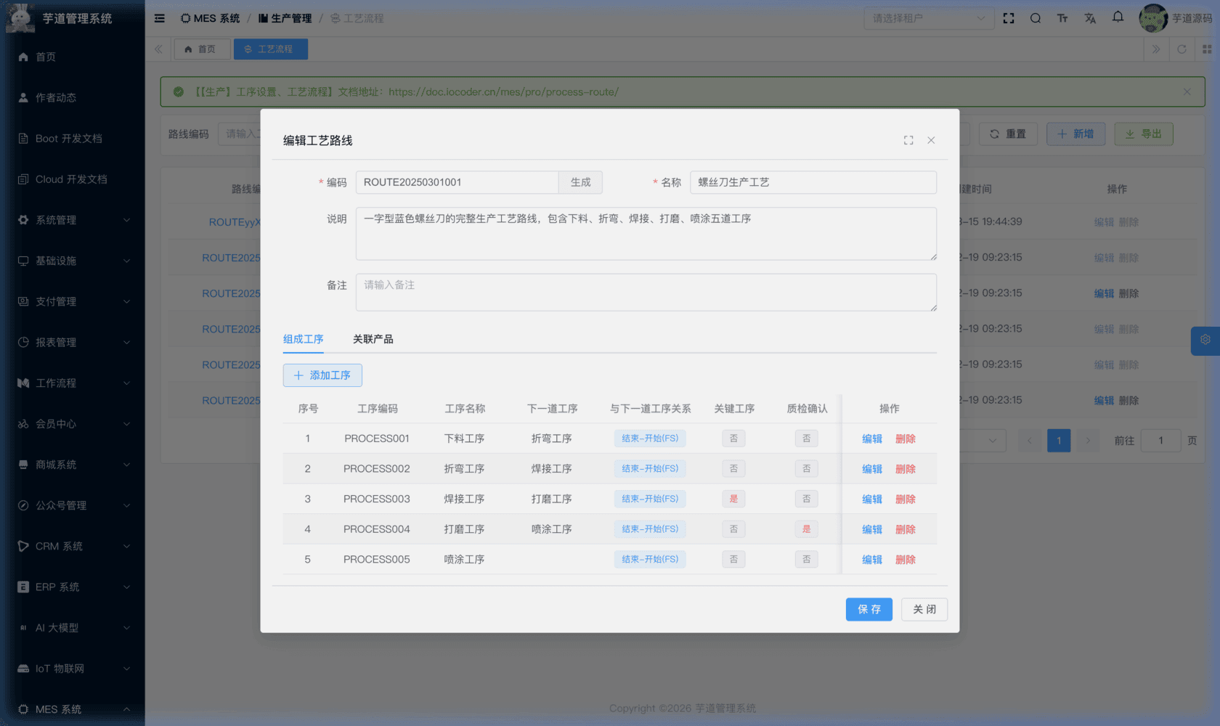Adjust font size via the Tt icon

point(1062,18)
